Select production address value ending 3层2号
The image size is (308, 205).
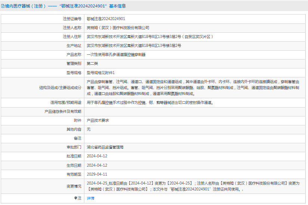pos(134,46)
